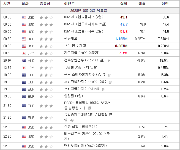Screen dimensions: 180x150
Task: Open the 쿠싱 원유 재고 event link
Action: click(x=75, y=46)
